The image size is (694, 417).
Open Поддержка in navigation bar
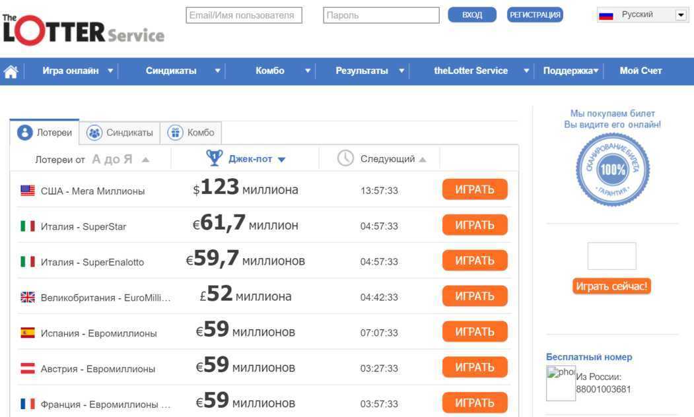click(568, 71)
